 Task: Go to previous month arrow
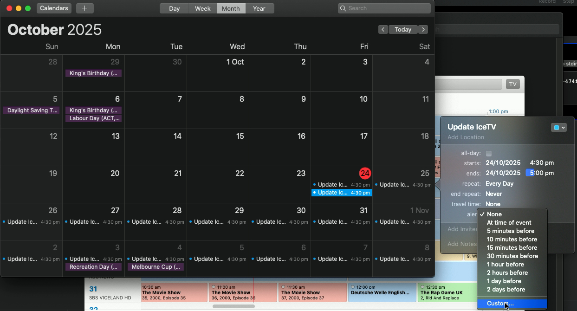(383, 29)
